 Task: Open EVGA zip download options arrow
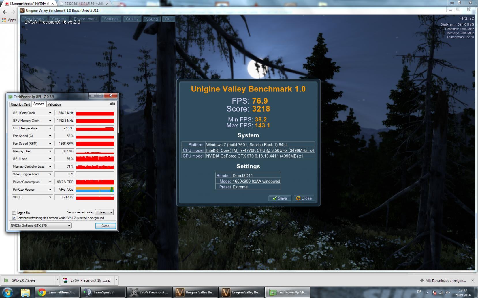coord(116,280)
